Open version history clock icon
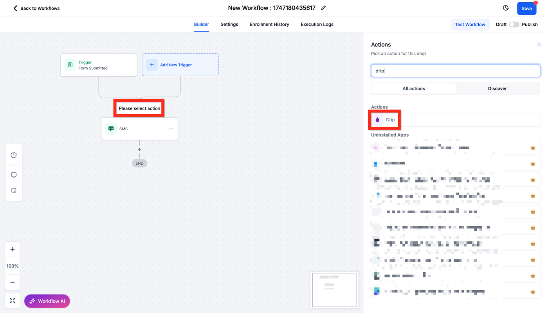548x313 pixels. click(506, 8)
